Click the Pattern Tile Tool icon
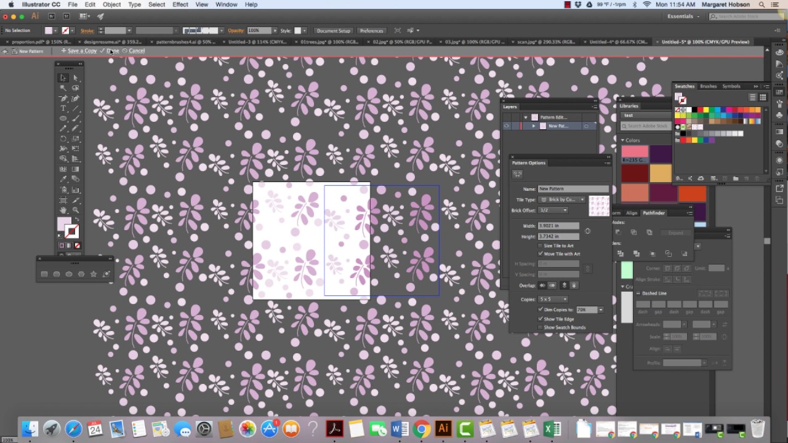The width and height of the screenshot is (788, 443). (x=517, y=174)
